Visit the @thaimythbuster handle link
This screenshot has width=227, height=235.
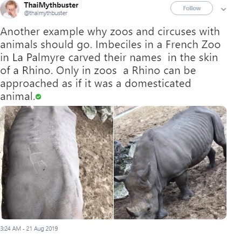click(x=46, y=13)
